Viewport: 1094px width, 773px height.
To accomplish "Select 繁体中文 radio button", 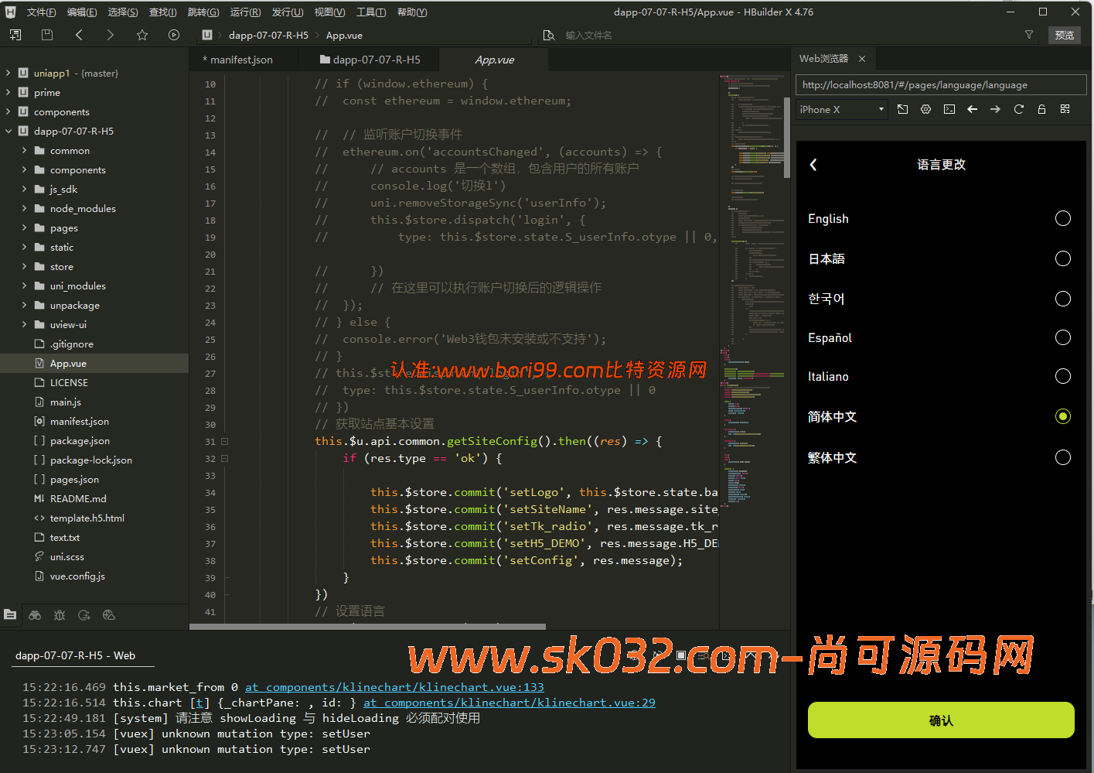I will [1062, 457].
